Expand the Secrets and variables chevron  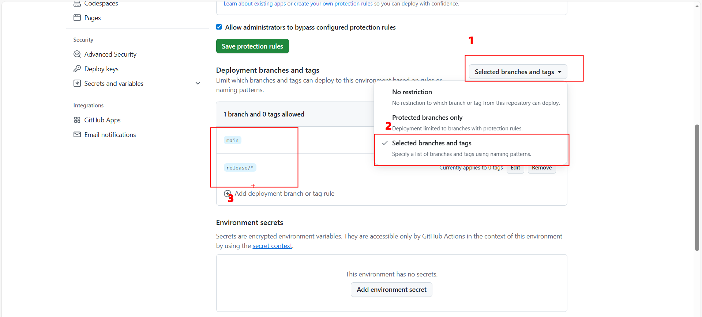(x=198, y=83)
